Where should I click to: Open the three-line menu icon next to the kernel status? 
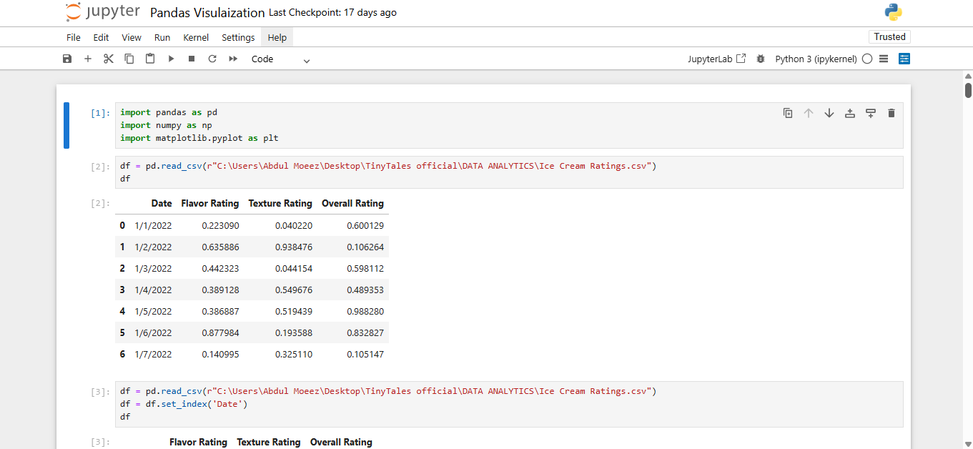(x=884, y=59)
